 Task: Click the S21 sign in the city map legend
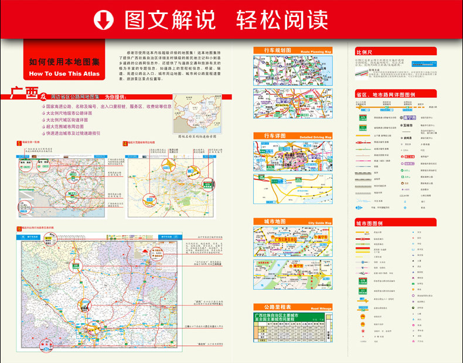coord(363,291)
